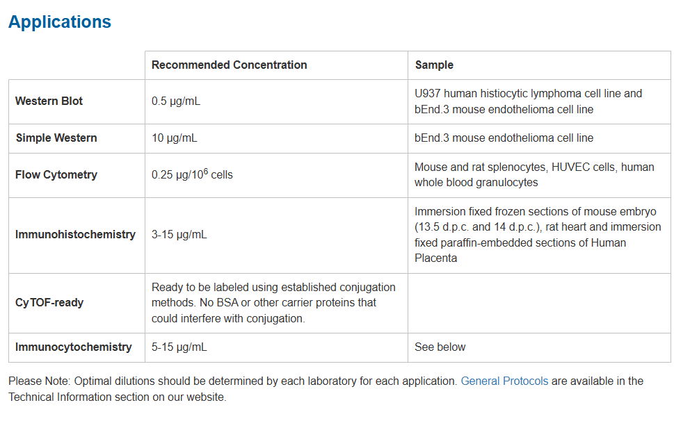Screen dimensions: 674x421
Task: Click the Immunocytochemistry row label
Action: tap(73, 347)
